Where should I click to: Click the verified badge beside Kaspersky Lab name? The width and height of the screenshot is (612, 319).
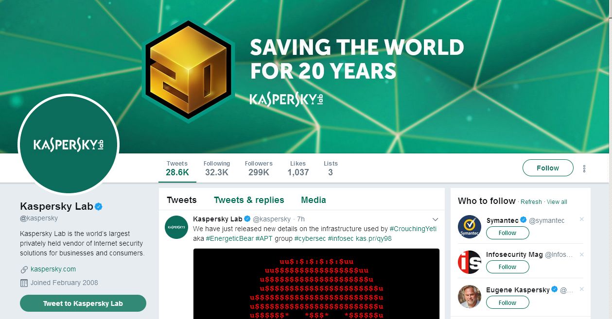tap(98, 206)
